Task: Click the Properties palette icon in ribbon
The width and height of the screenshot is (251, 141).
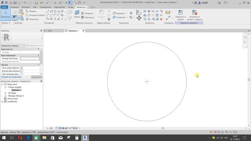Action: pos(15,18)
